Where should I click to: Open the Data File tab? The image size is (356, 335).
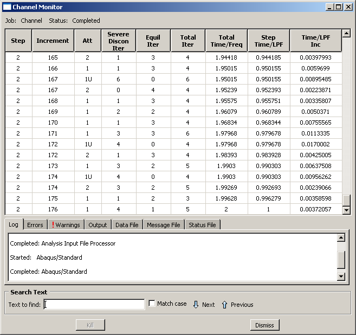point(127,225)
